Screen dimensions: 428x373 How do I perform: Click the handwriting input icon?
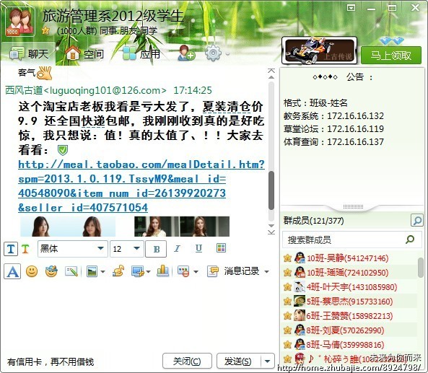[71, 271]
